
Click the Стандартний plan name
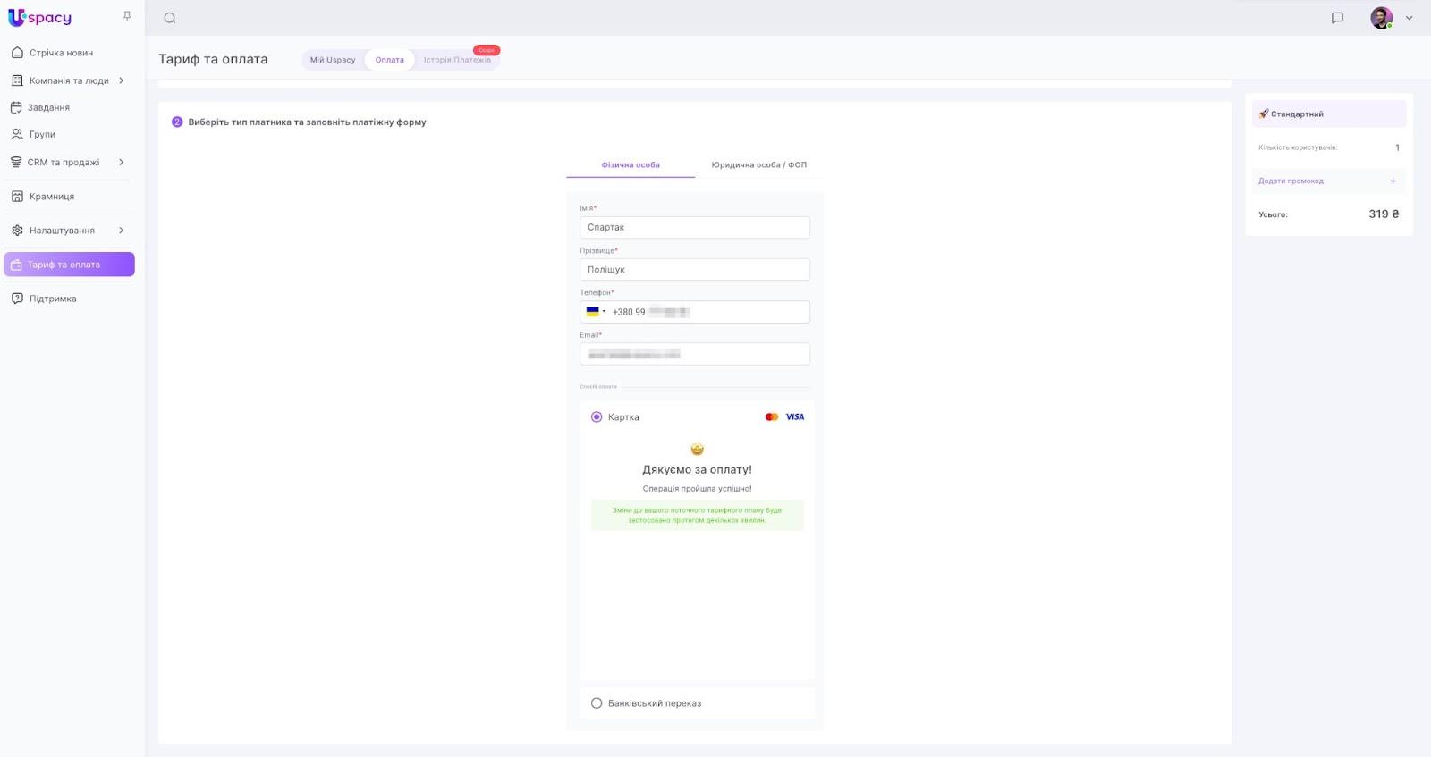pos(1297,114)
